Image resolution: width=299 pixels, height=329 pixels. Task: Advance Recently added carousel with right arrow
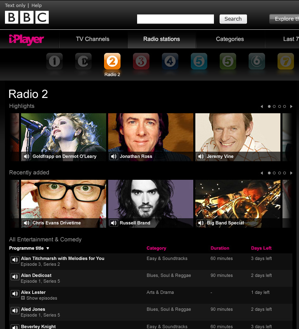(x=291, y=173)
